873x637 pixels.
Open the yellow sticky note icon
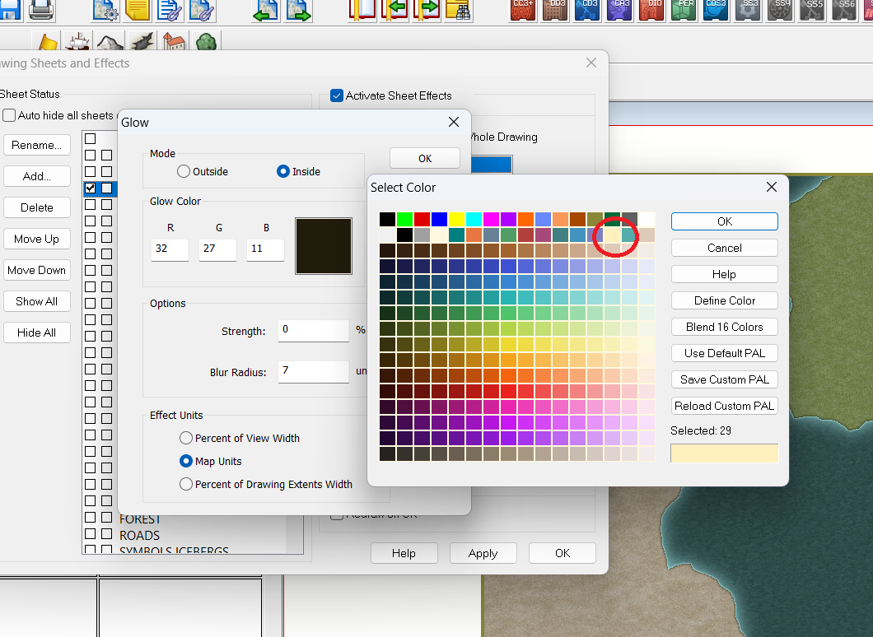tap(138, 9)
